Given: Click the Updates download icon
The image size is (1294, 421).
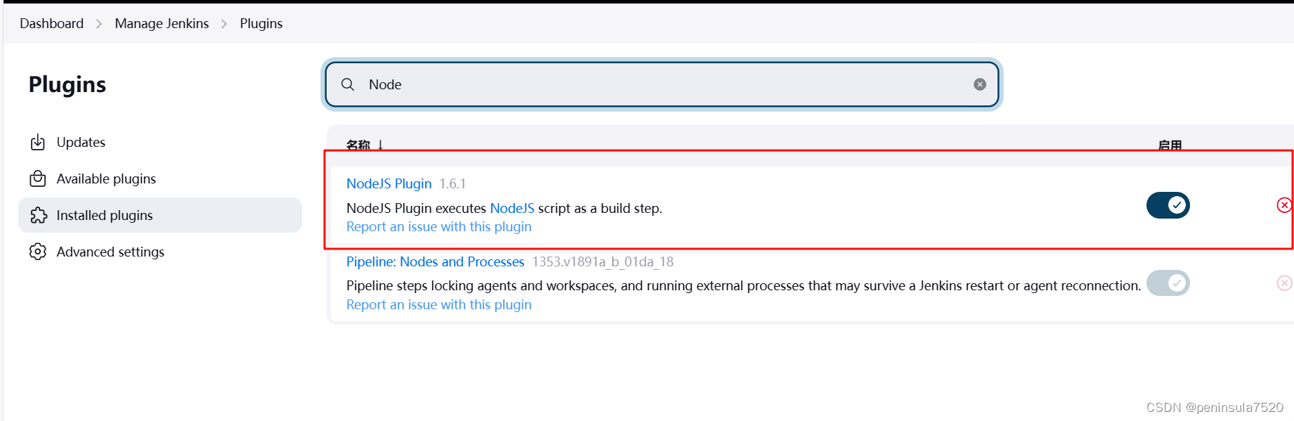Looking at the screenshot, I should pyautogui.click(x=38, y=143).
